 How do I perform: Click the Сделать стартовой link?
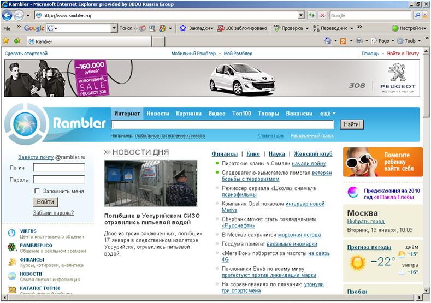(x=26, y=54)
